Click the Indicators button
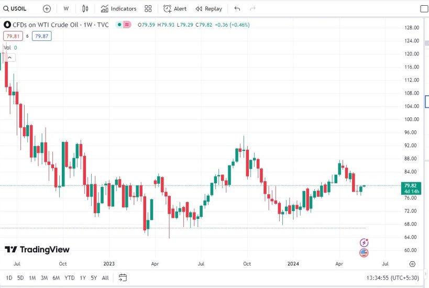This screenshot has width=429, height=288. [x=118, y=8]
